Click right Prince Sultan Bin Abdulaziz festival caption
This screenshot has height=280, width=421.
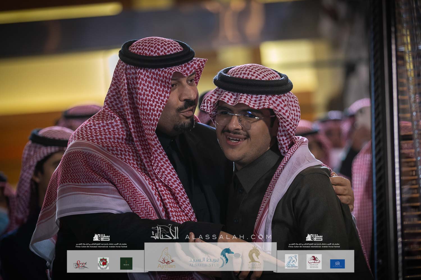314,246
